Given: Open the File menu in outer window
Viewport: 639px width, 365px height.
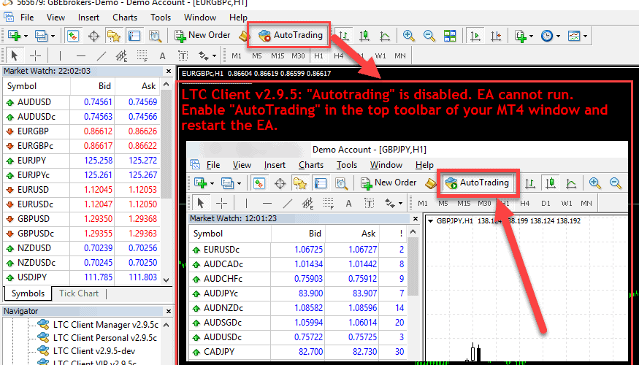Looking at the screenshot, I should pos(27,18).
